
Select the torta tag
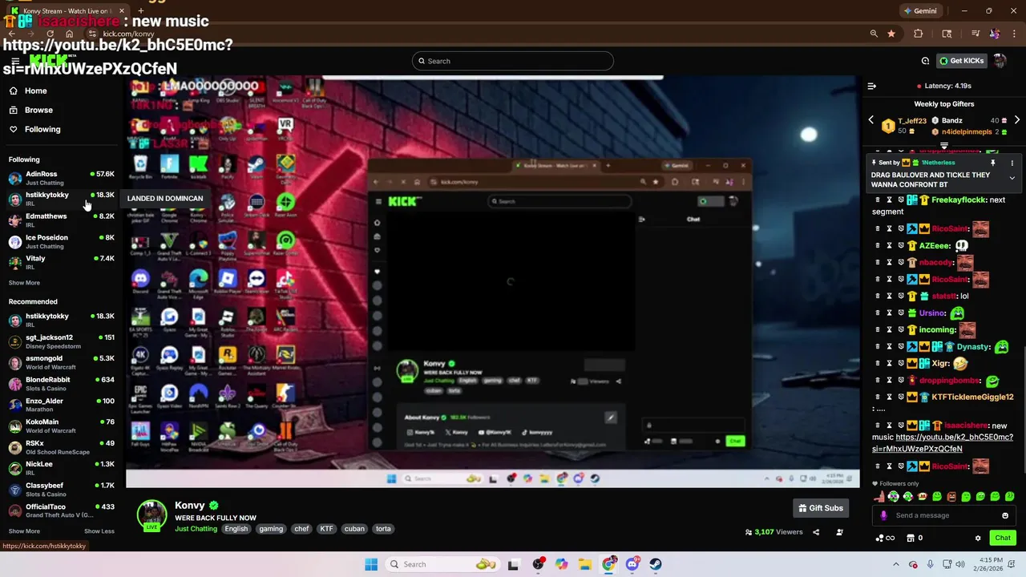pos(383,529)
